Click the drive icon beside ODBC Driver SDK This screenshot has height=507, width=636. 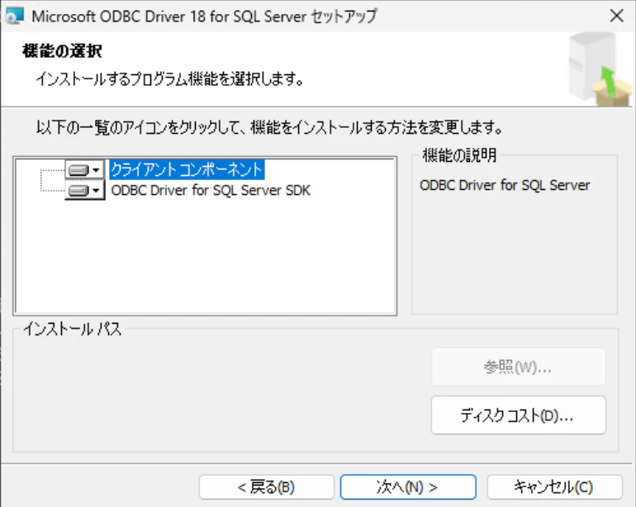coord(78,190)
